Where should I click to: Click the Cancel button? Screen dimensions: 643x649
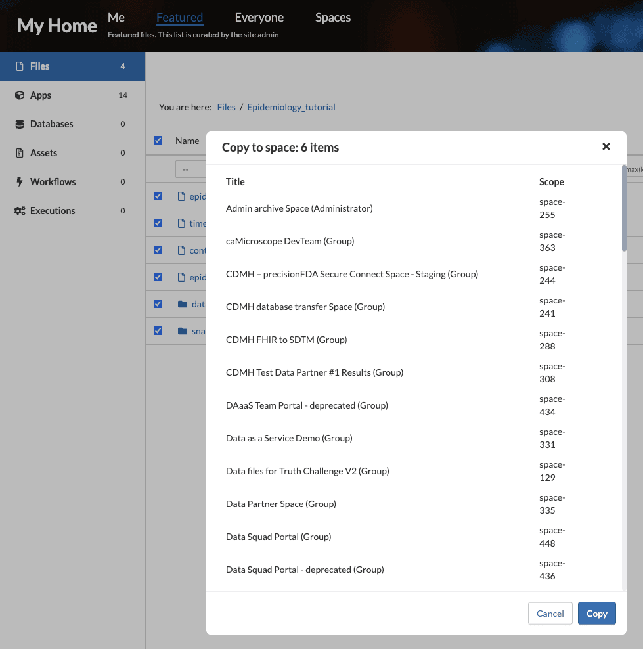(550, 614)
